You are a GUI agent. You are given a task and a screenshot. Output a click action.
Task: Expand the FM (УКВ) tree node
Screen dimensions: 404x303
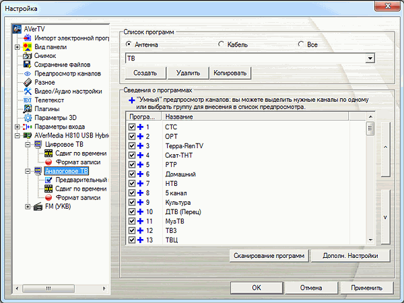click(28, 207)
